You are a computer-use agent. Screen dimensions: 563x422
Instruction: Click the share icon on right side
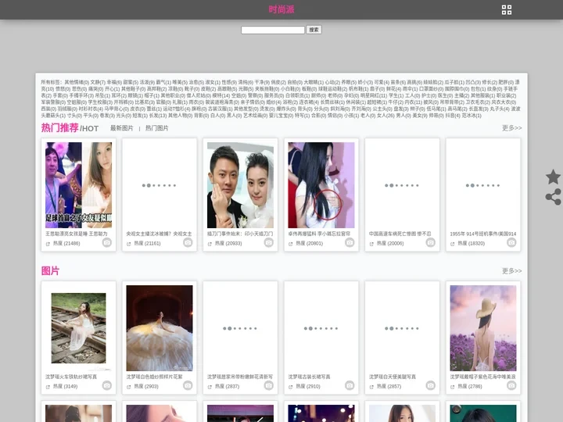553,197
